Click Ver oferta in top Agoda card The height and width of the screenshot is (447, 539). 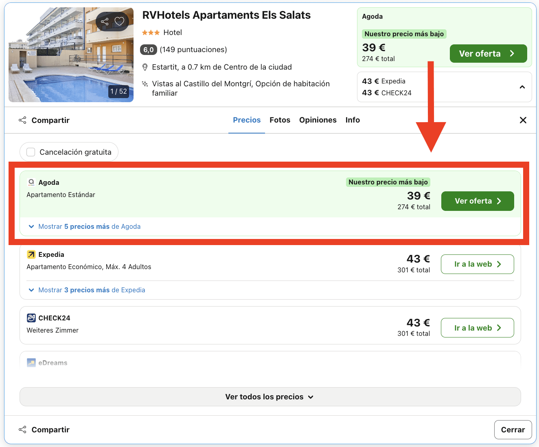[489, 54]
